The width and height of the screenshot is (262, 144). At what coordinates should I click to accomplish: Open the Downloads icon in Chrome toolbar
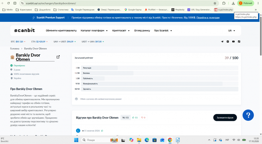click(233, 3)
